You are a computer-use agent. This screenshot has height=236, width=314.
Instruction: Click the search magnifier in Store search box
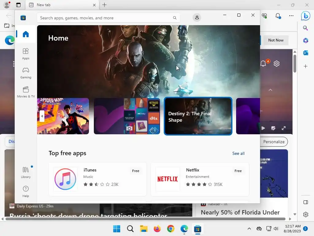[174, 18]
